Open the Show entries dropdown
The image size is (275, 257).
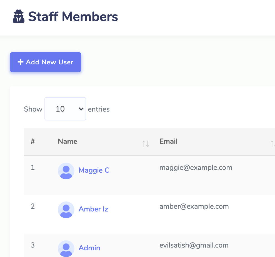tap(65, 109)
